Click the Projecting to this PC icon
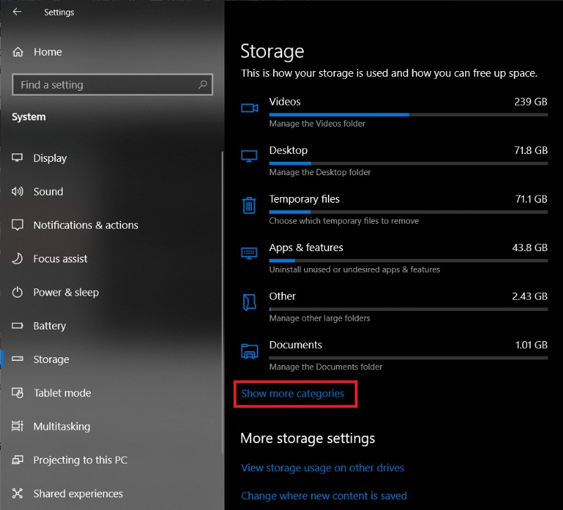Screen dimensions: 563x510 coord(17,460)
